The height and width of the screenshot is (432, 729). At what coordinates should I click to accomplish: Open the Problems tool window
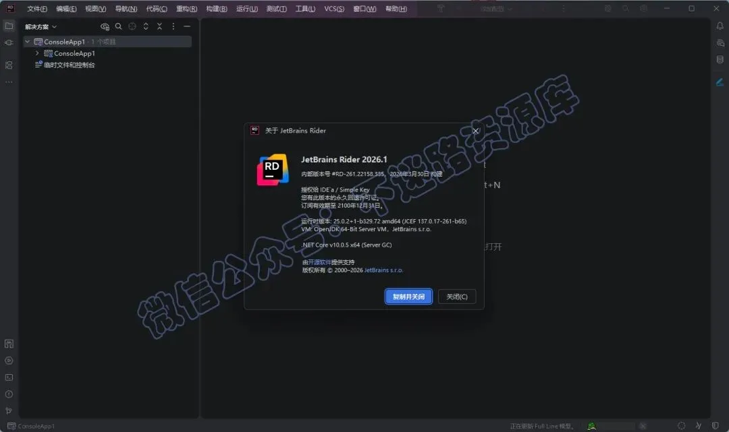[9, 394]
